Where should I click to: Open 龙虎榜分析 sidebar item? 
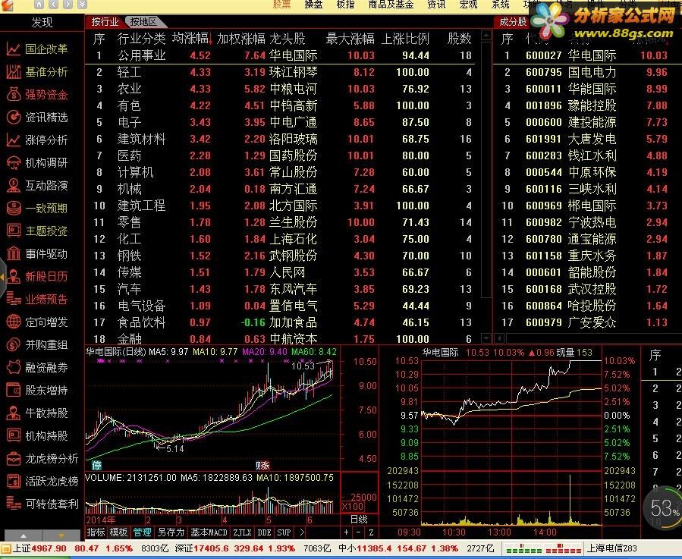pyautogui.click(x=42, y=459)
